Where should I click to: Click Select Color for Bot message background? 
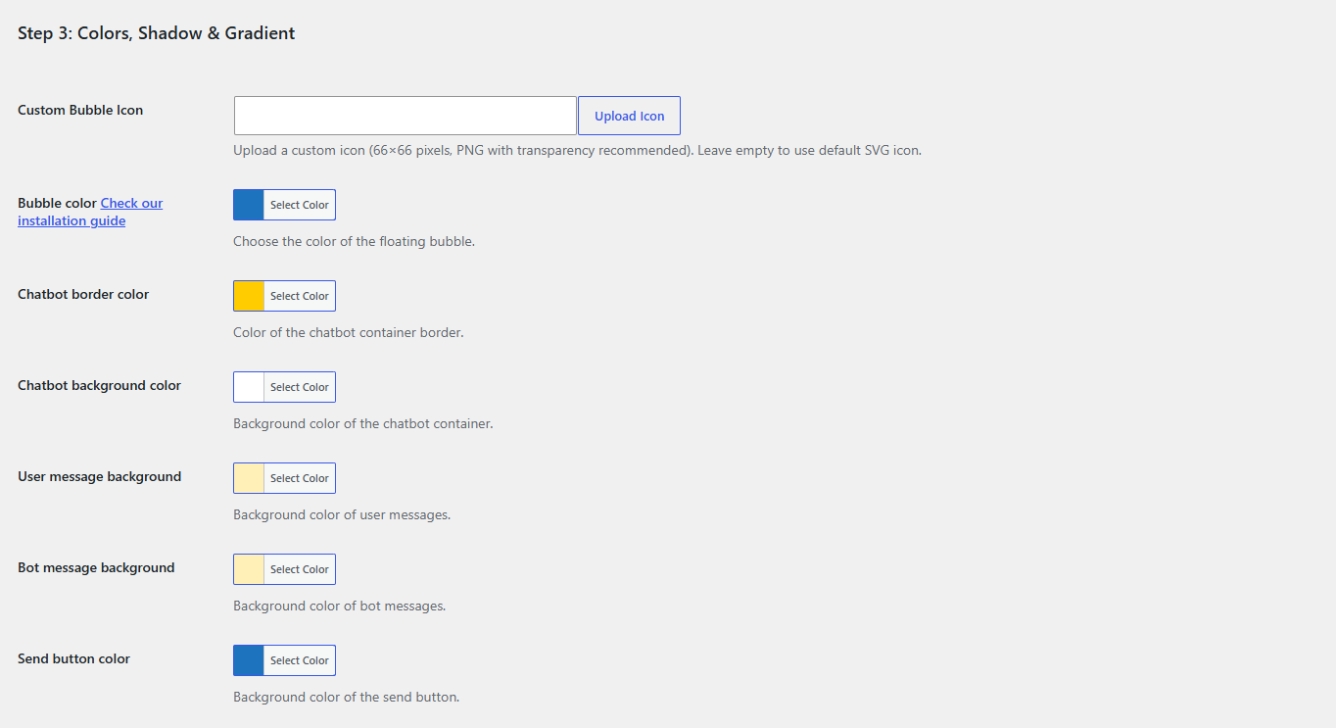300,569
